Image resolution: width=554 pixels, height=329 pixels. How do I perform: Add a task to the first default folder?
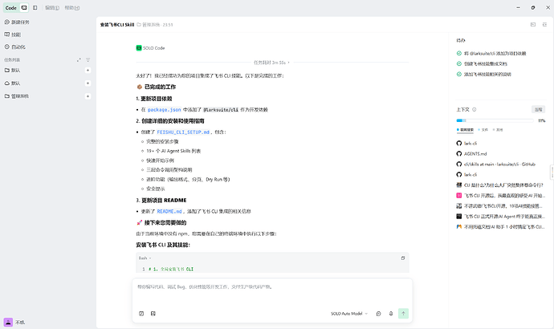[x=88, y=71]
